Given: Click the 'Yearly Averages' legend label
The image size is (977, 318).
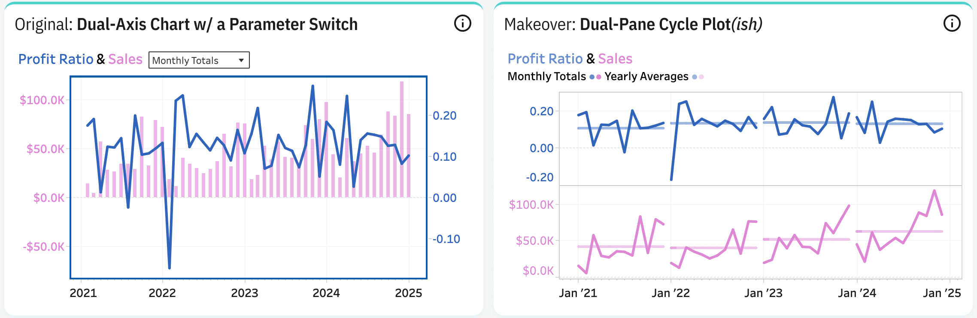Looking at the screenshot, I should tap(646, 77).
